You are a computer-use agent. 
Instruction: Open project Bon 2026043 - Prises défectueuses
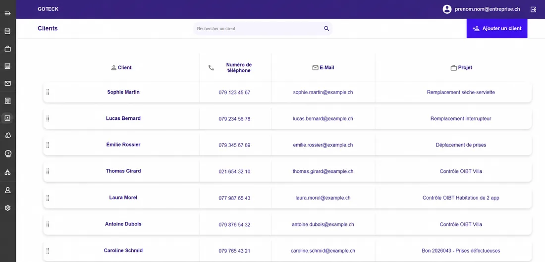coord(461,251)
